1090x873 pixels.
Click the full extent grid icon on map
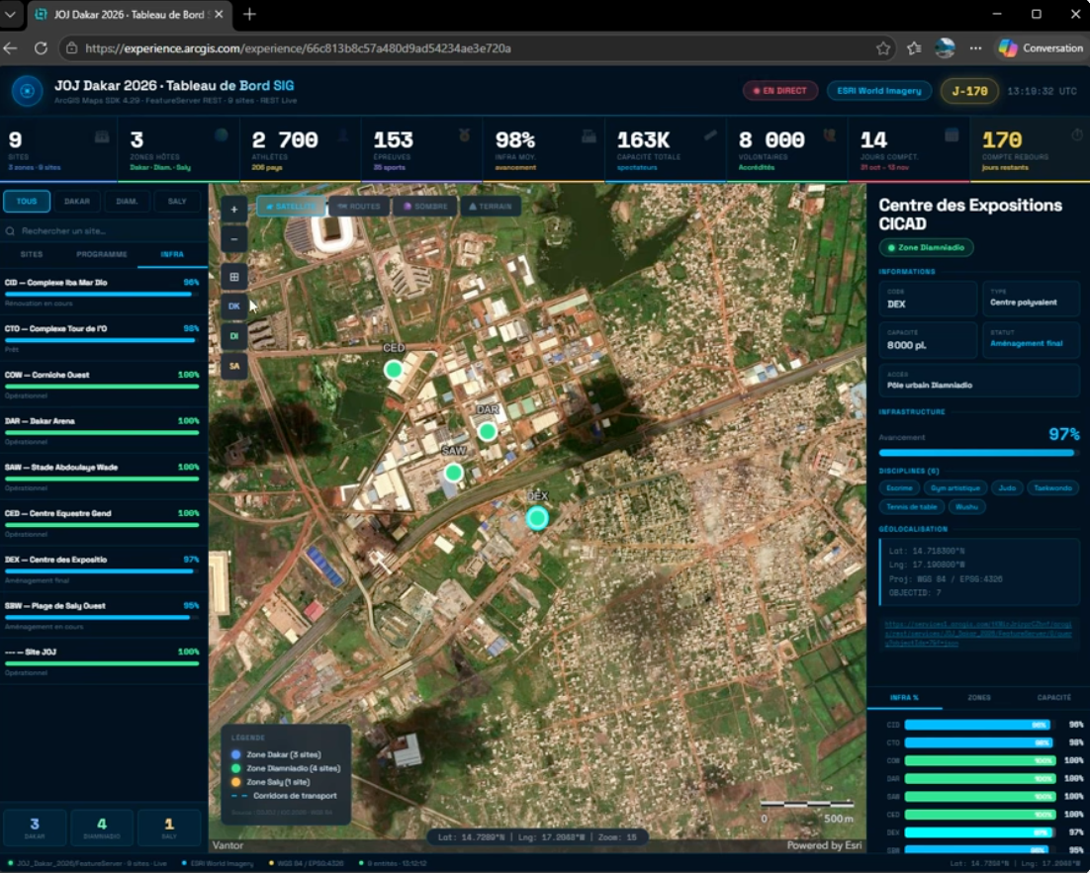tap(234, 277)
